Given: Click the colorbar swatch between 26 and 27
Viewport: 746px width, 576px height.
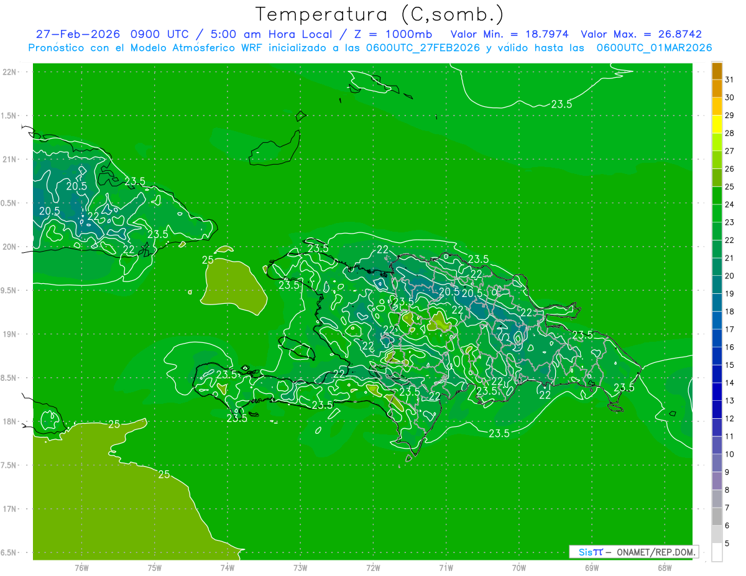Looking at the screenshot, I should coord(717,160).
